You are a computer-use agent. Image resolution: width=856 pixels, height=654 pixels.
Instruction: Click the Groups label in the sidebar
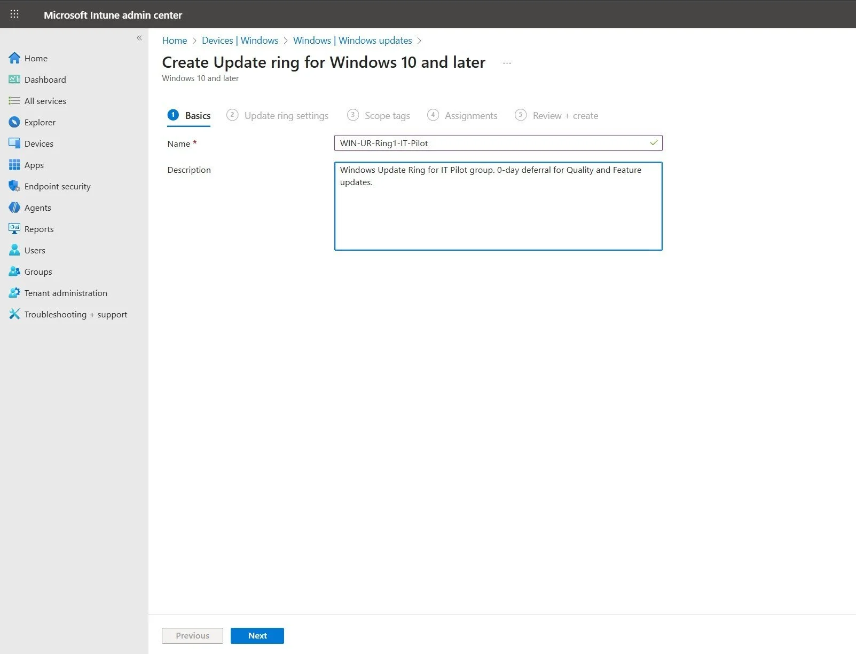[38, 272]
